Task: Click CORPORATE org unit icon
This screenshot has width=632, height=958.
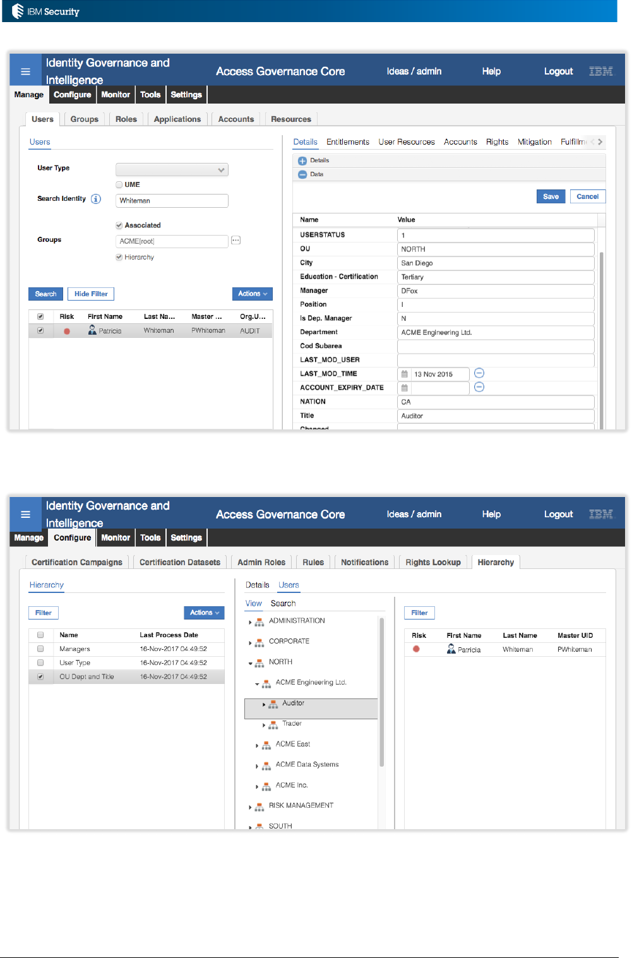Action: (259, 643)
